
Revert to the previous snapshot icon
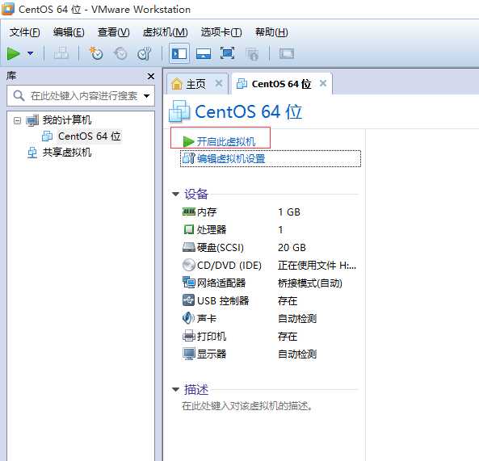[x=120, y=53]
